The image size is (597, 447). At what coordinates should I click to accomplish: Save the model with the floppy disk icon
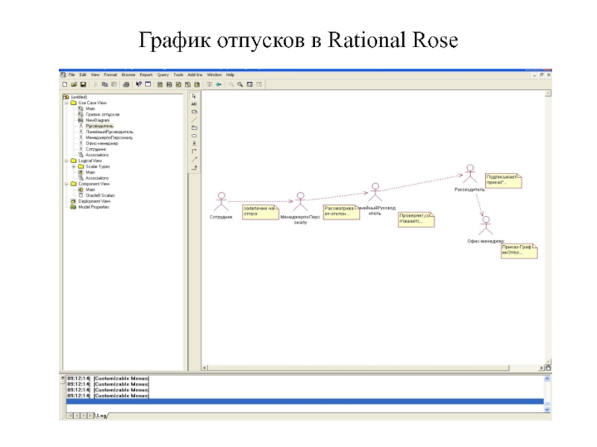pyautogui.click(x=84, y=85)
